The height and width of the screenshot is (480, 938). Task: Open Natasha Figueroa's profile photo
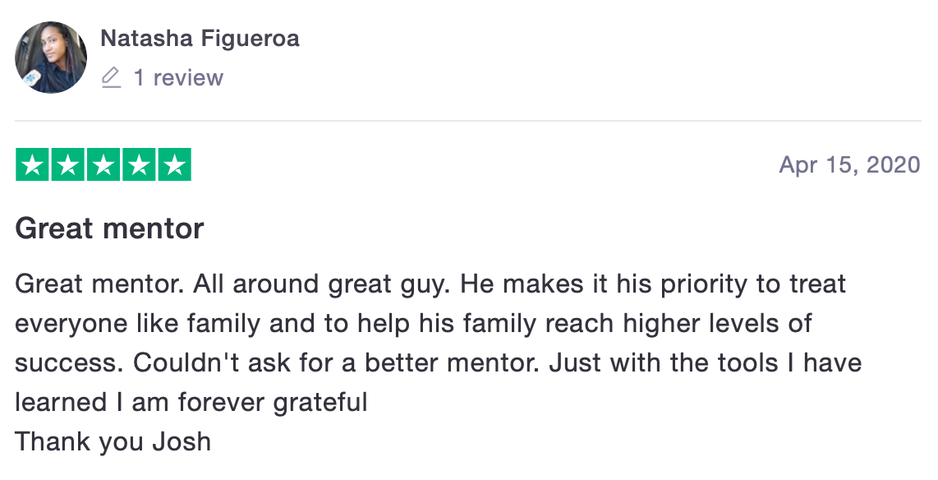pos(51,58)
